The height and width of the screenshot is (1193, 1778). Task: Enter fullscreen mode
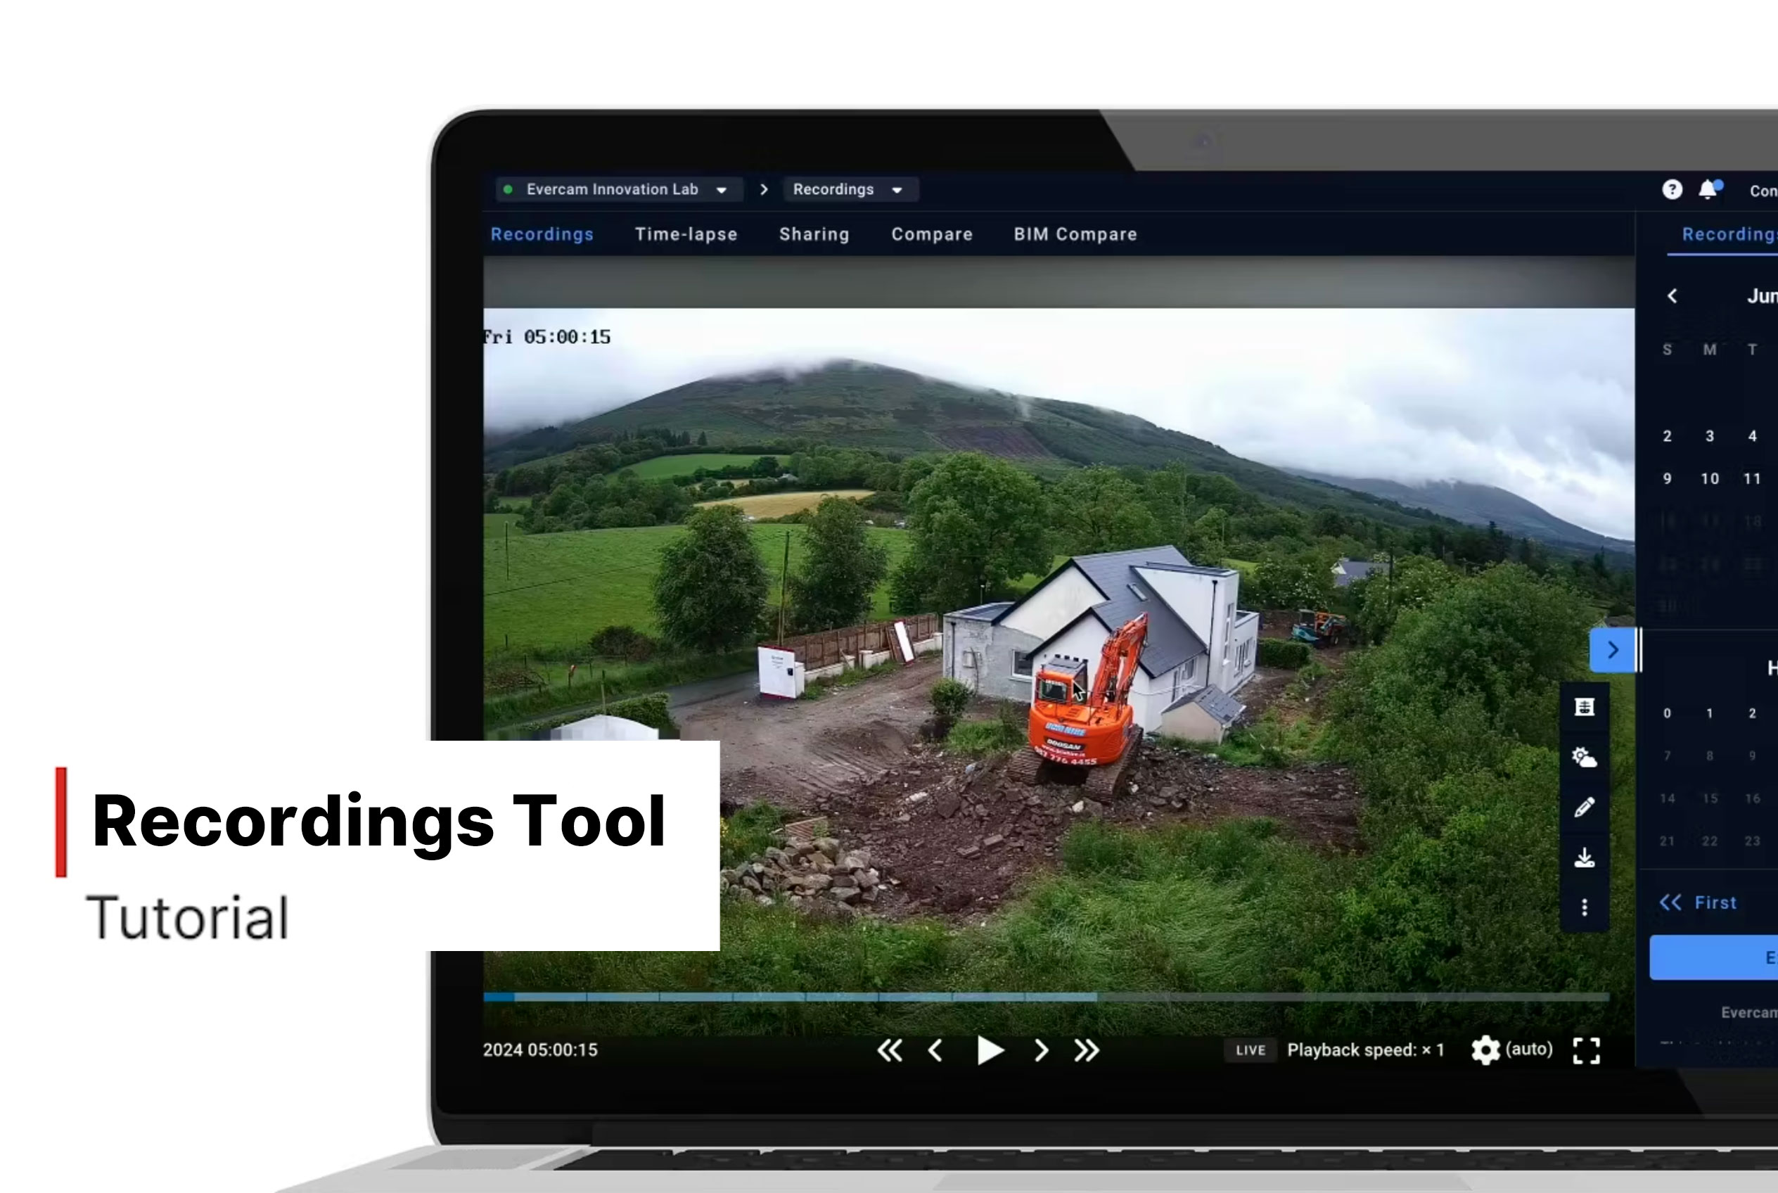pyautogui.click(x=1586, y=1051)
